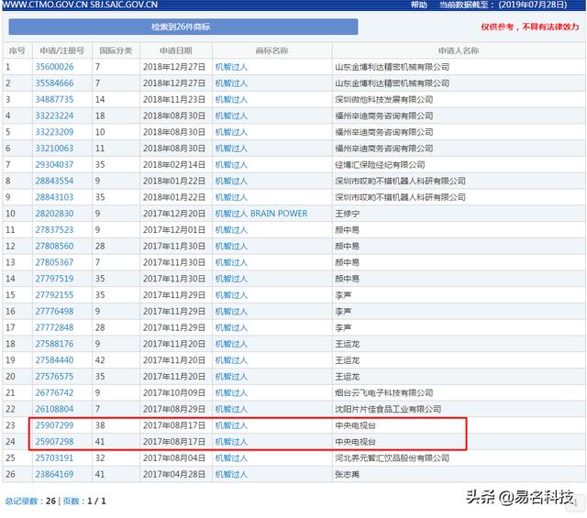This screenshot has width=587, height=518.
Task: Open registration number 35600026
Action: pyautogui.click(x=54, y=67)
